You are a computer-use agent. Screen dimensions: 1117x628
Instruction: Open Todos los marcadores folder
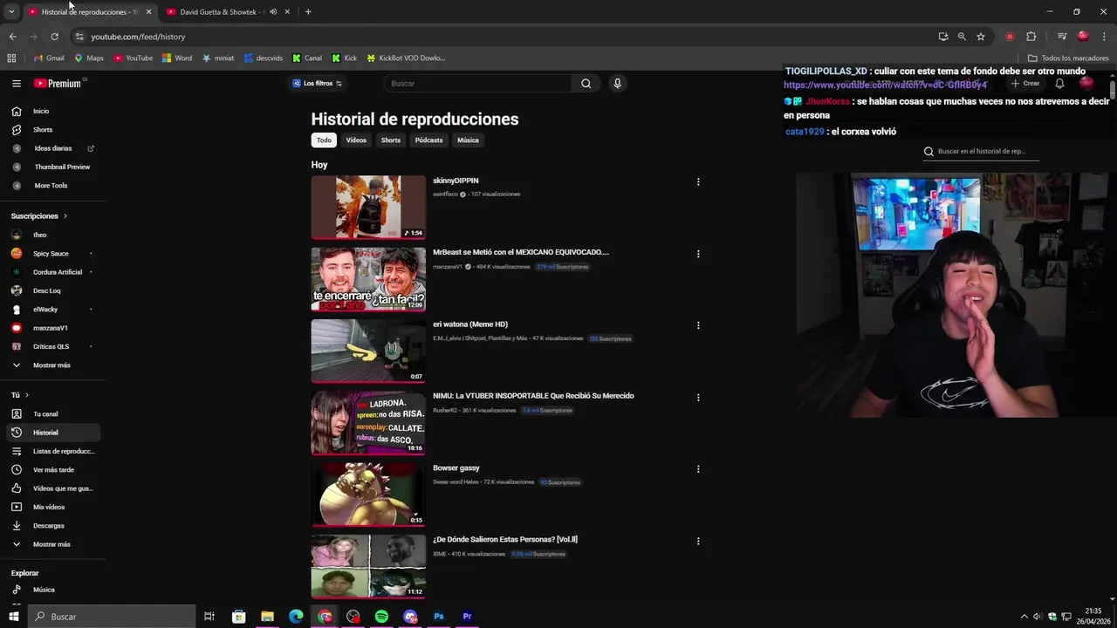coord(1068,58)
